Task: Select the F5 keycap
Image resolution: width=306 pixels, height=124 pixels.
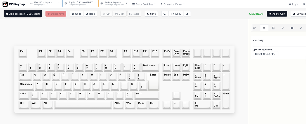Action: click(x=84, y=53)
